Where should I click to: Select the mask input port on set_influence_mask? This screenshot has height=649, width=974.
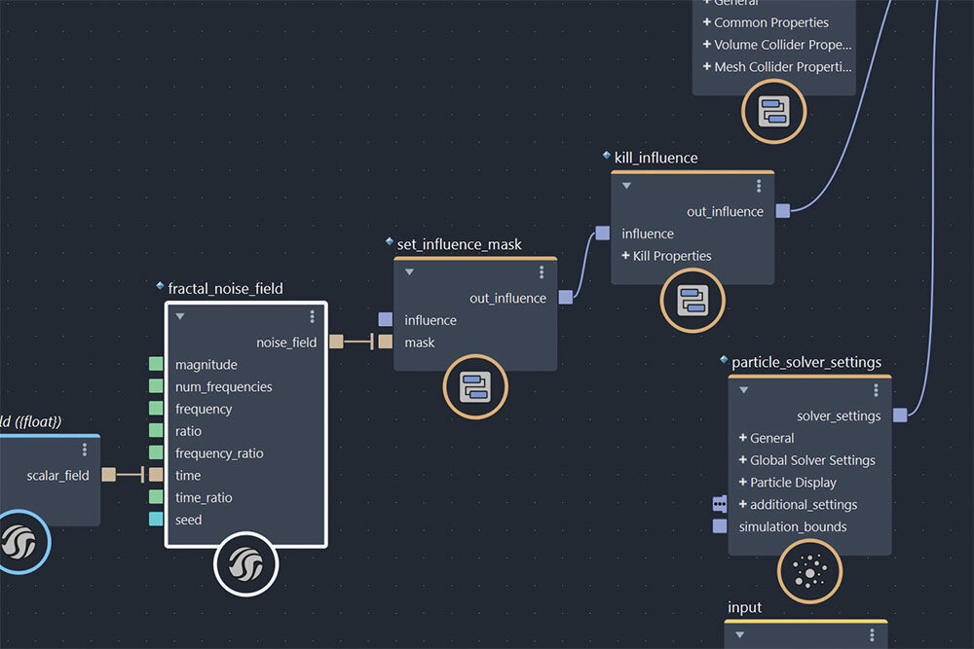click(x=385, y=342)
